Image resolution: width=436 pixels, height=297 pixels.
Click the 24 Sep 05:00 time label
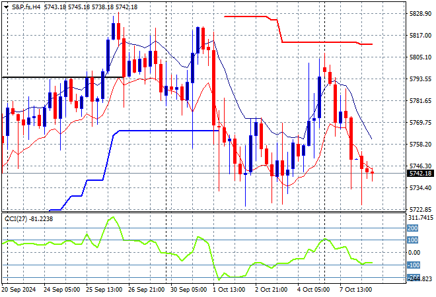click(x=61, y=290)
